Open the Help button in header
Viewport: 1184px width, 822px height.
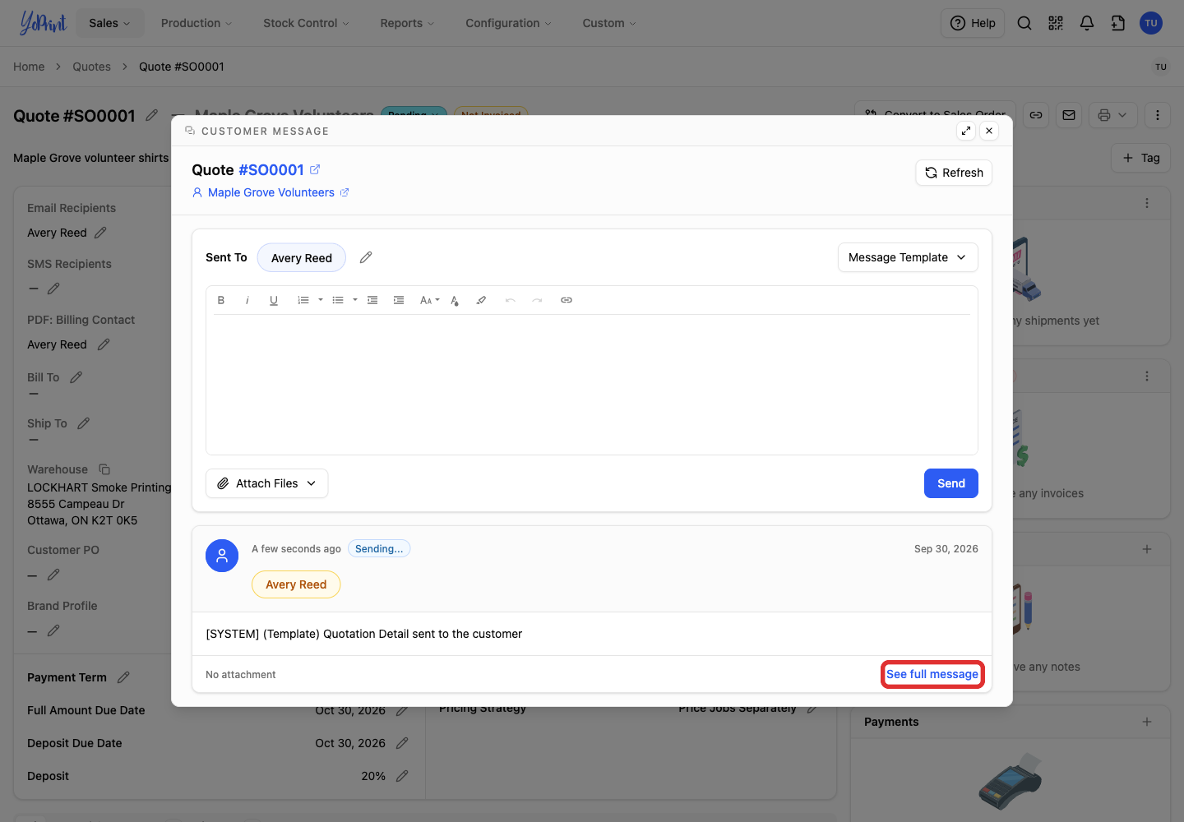pyautogui.click(x=973, y=23)
